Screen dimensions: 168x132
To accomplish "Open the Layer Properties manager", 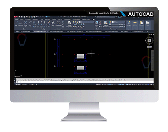I will [x=69, y=24].
